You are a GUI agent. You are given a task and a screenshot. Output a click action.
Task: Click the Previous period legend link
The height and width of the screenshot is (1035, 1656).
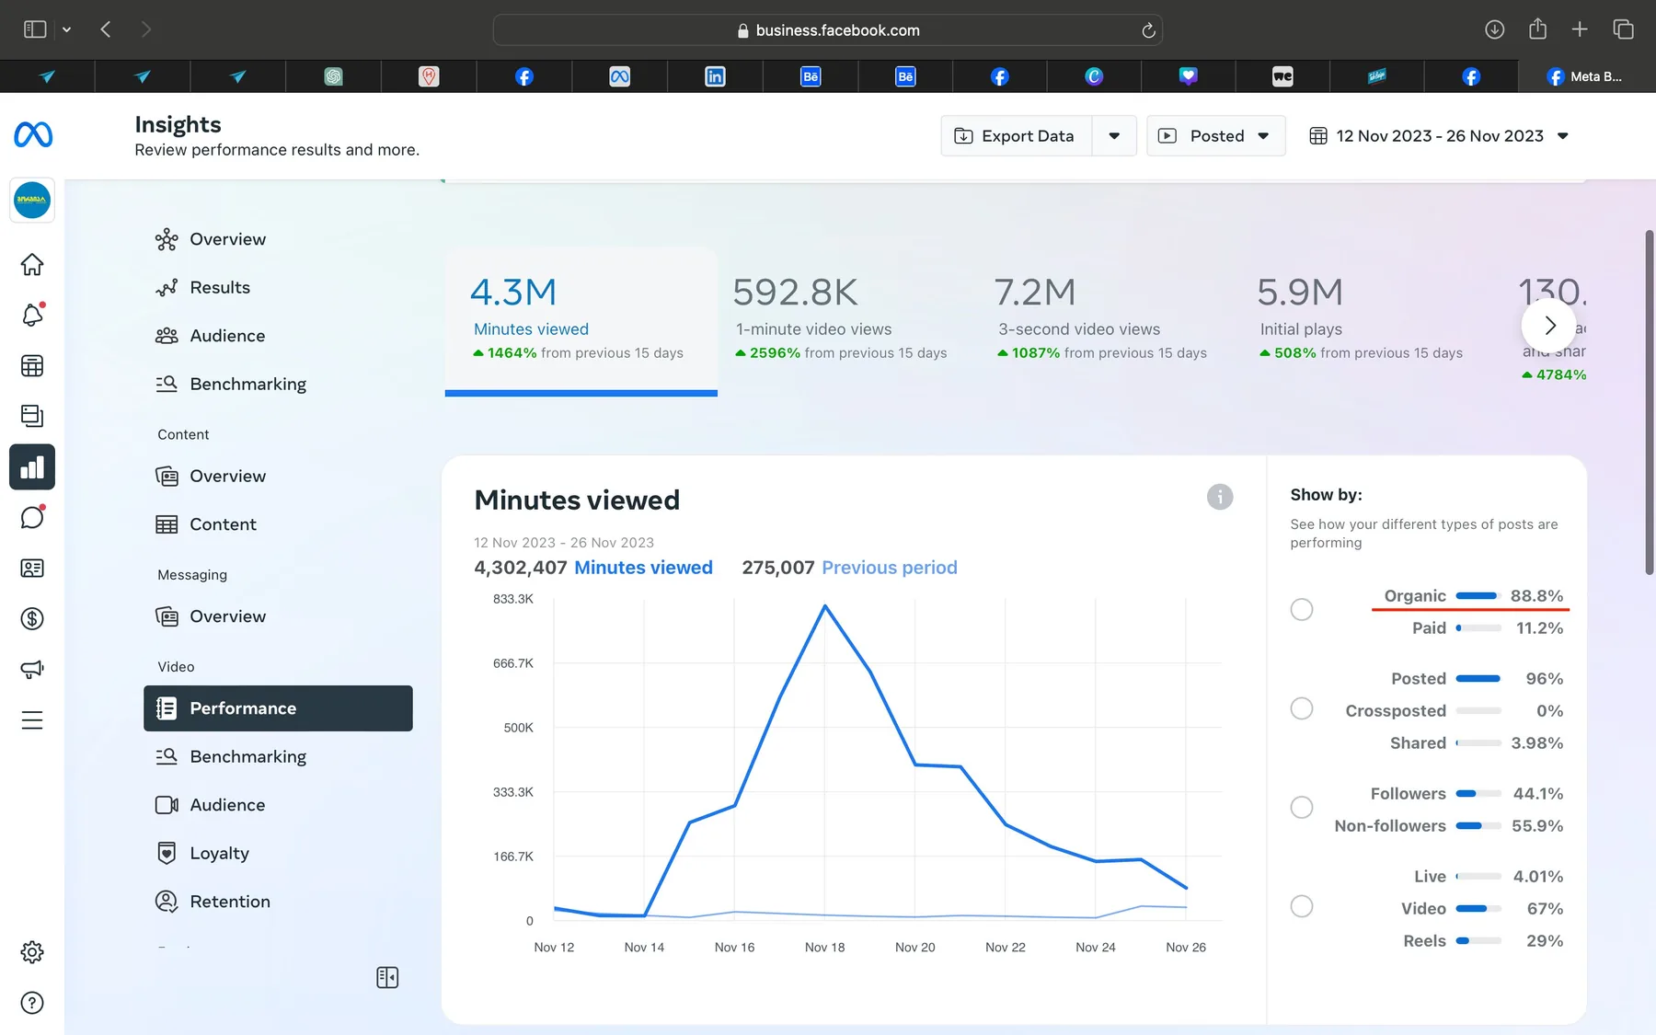click(890, 568)
